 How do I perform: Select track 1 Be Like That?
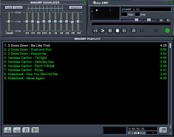pyautogui.click(x=86, y=45)
